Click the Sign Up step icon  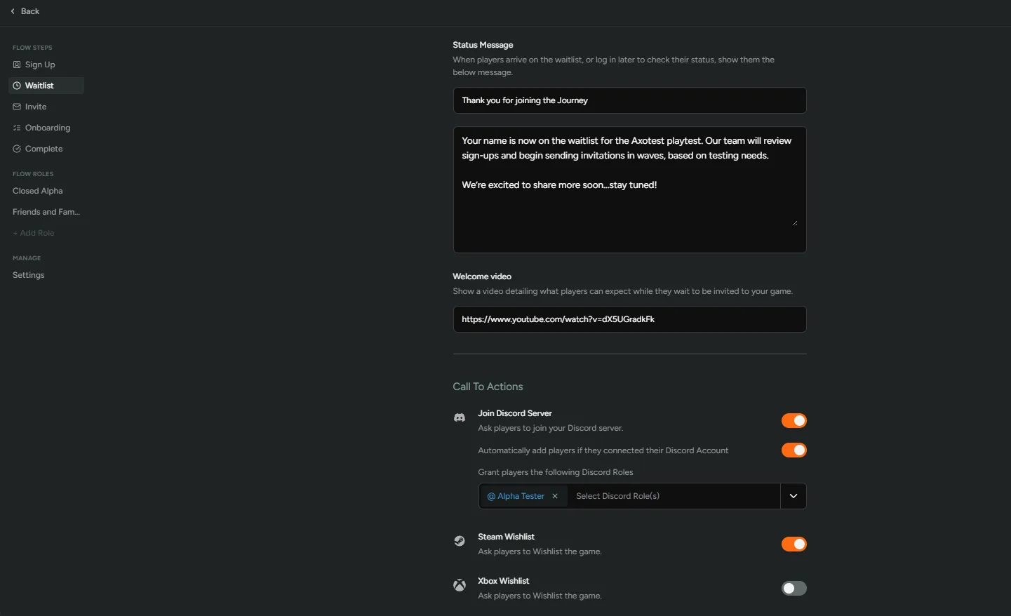(16, 65)
